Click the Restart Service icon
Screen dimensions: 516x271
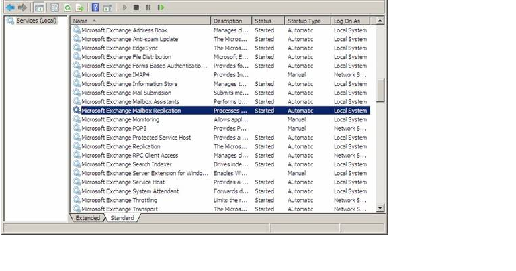[161, 7]
